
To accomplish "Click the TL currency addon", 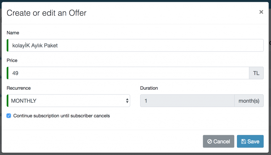I will 256,73.
